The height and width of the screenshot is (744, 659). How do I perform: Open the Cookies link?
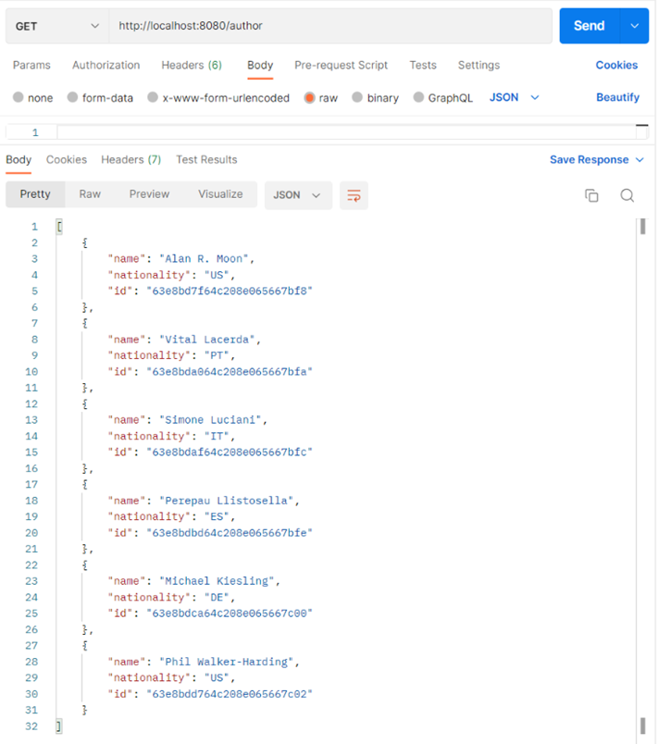pyautogui.click(x=616, y=66)
